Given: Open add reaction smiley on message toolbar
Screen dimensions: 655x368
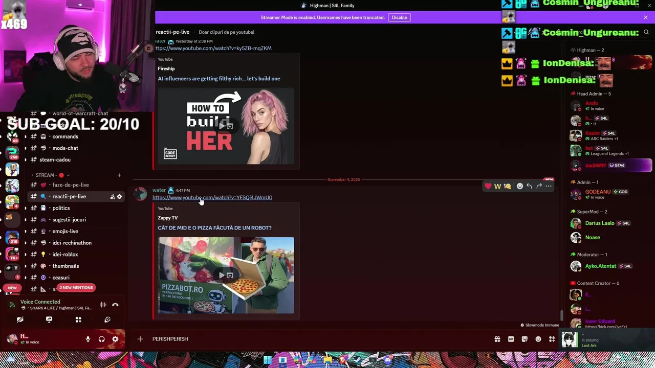Looking at the screenshot, I should [520, 186].
